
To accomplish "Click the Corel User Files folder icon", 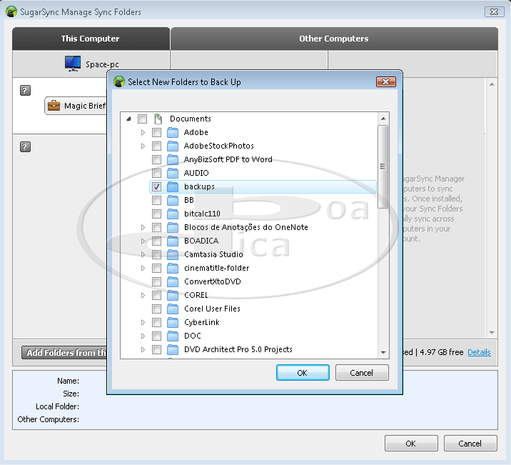I will coord(173,309).
